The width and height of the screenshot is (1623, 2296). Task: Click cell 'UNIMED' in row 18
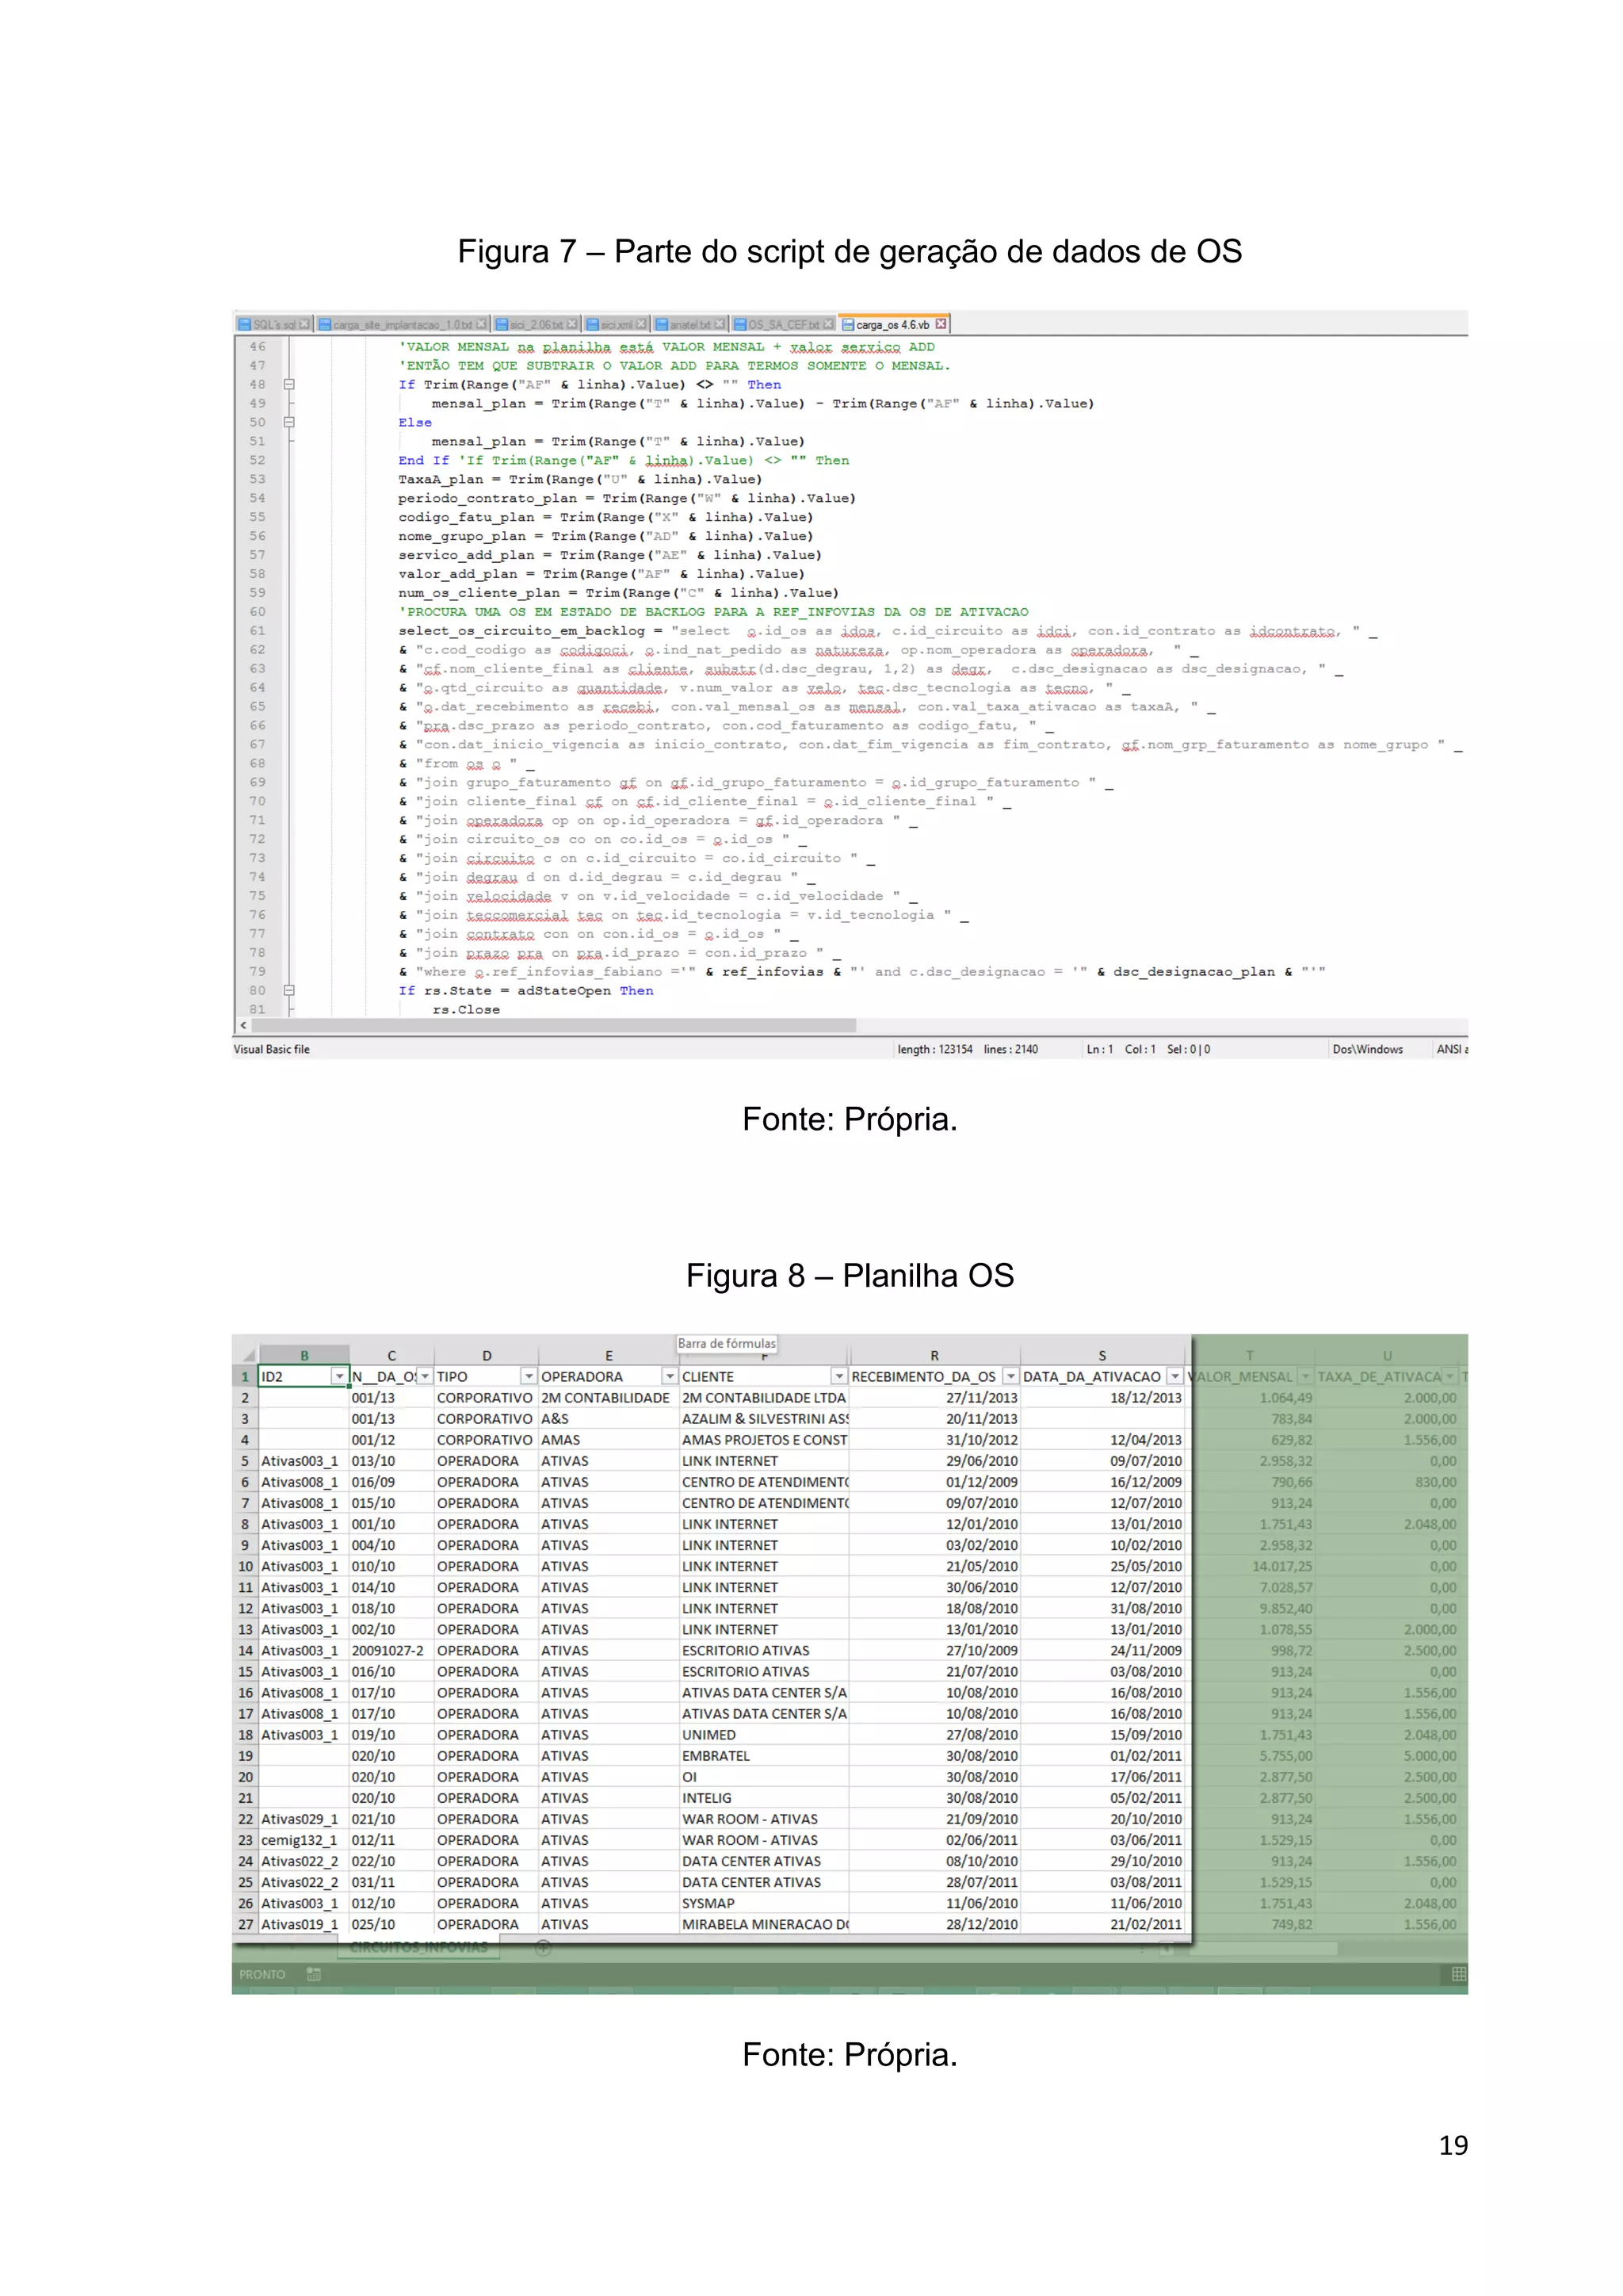(x=765, y=1735)
